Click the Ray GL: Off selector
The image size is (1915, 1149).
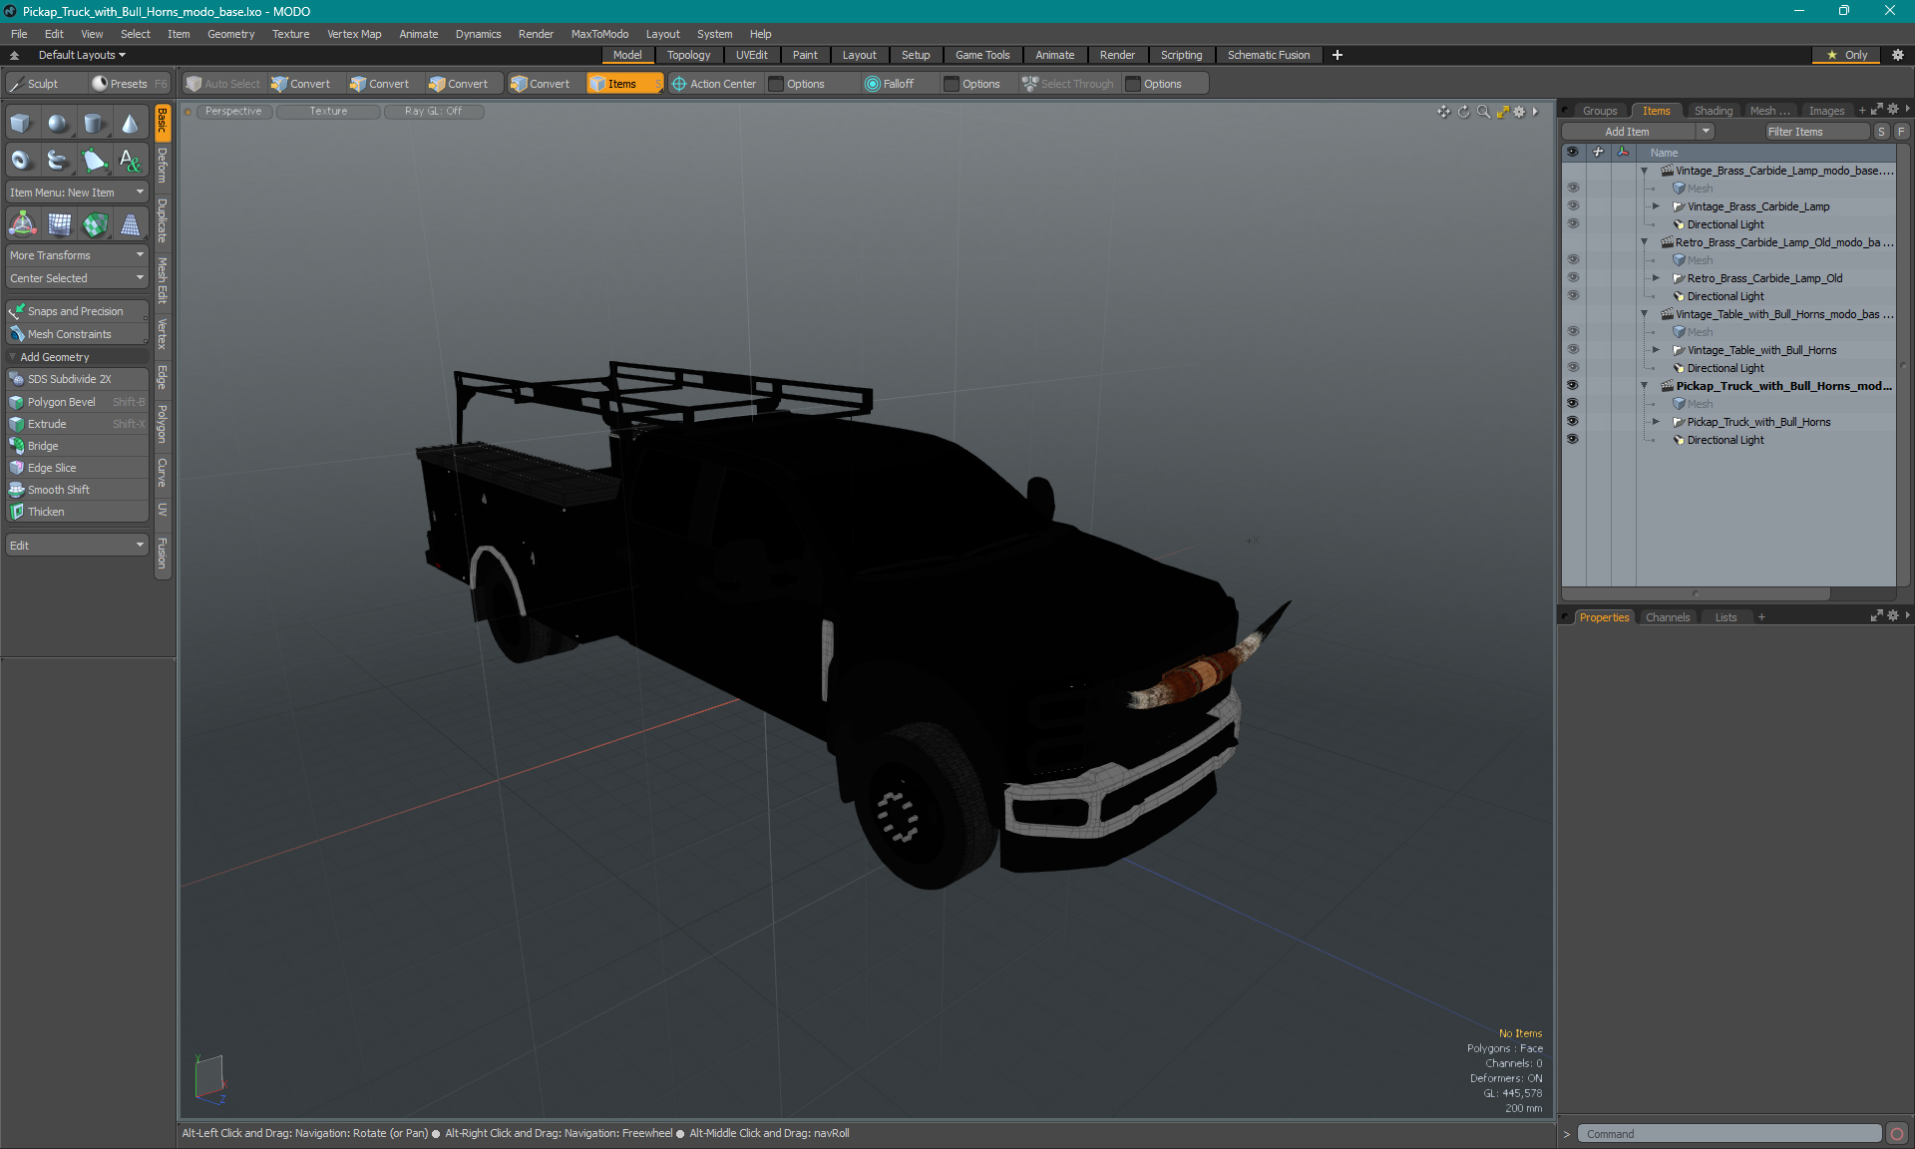tap(433, 112)
